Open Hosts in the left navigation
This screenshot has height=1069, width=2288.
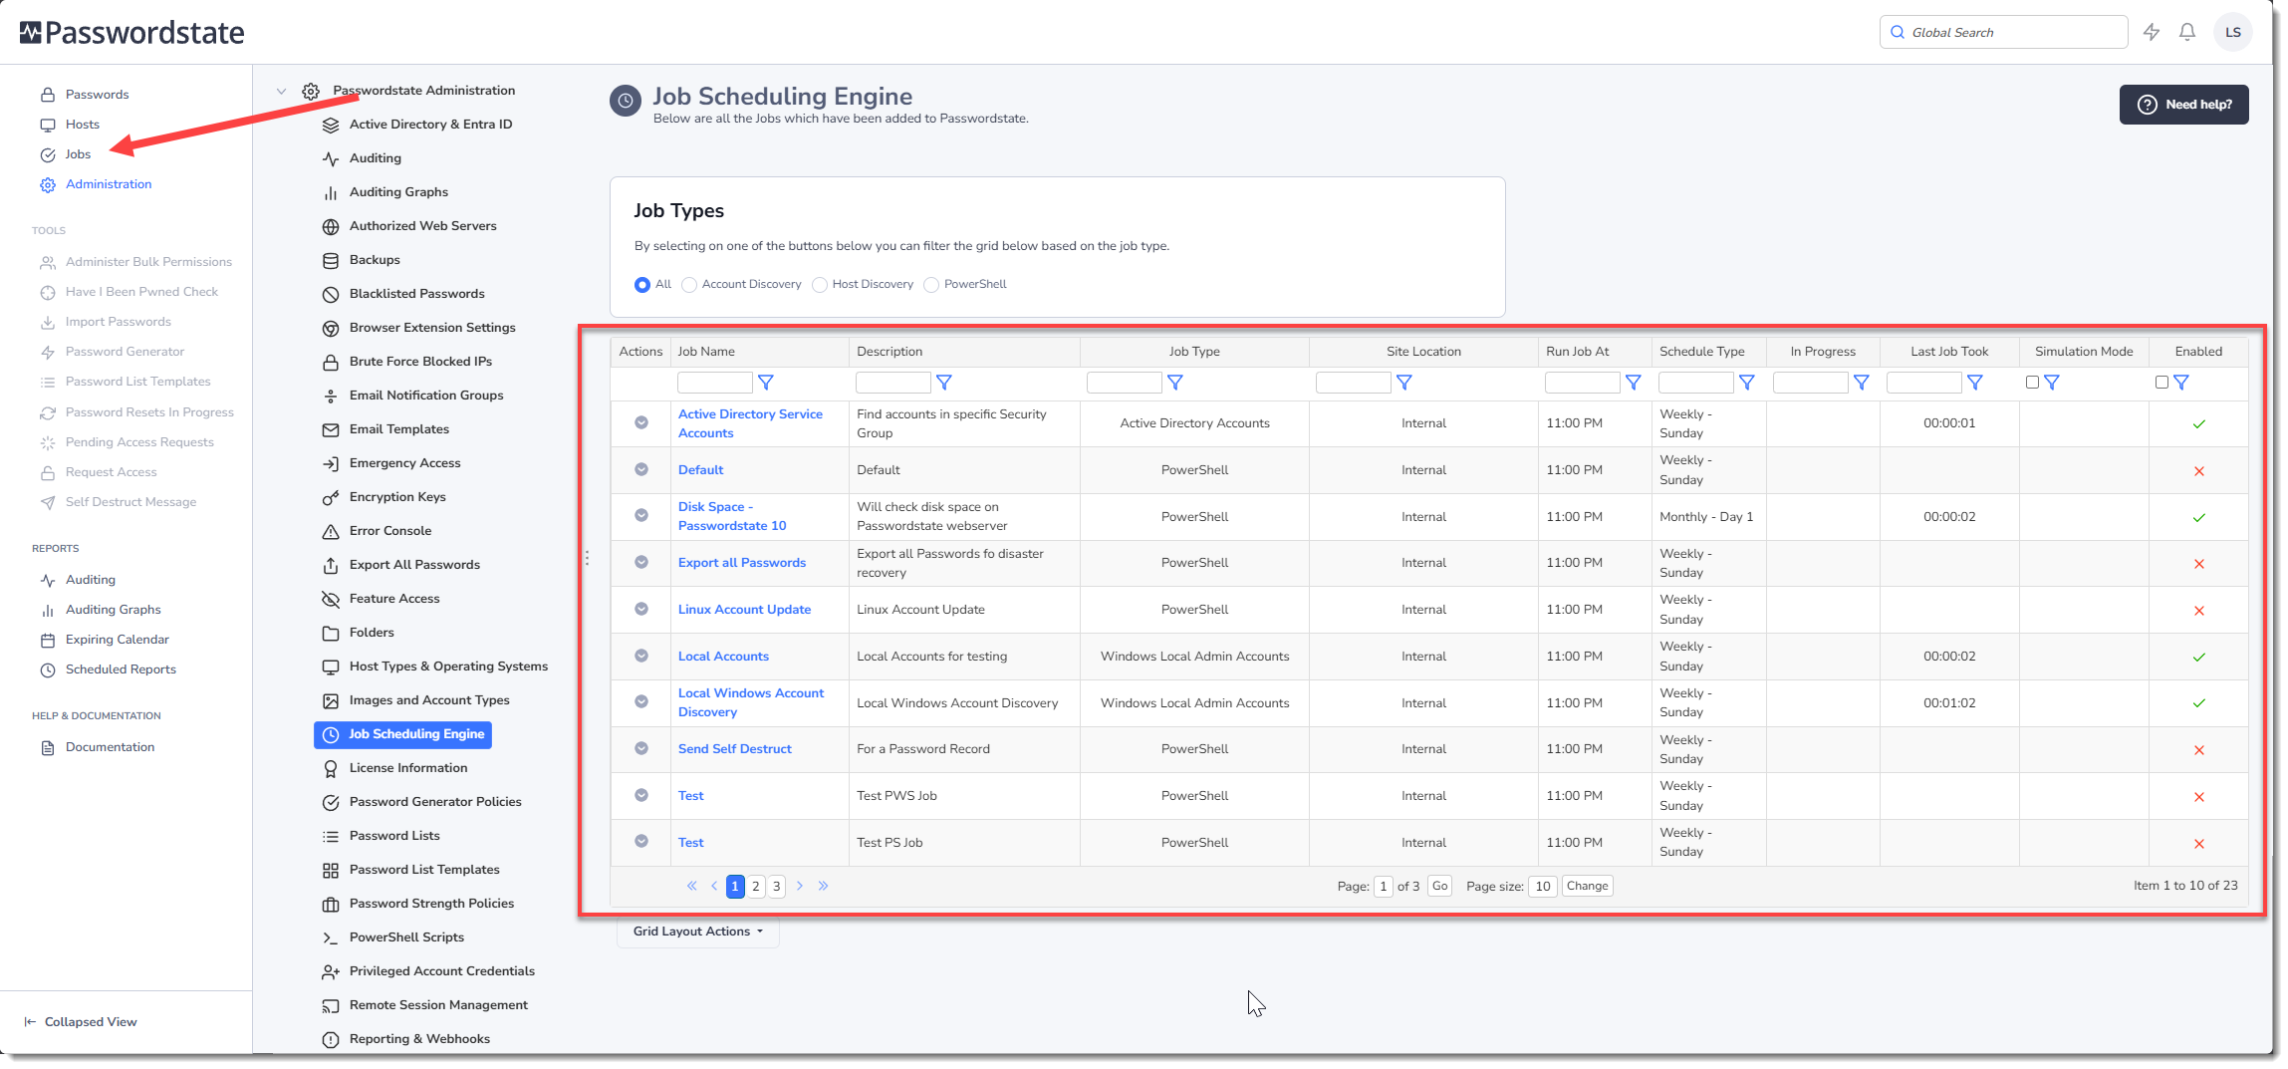[83, 125]
